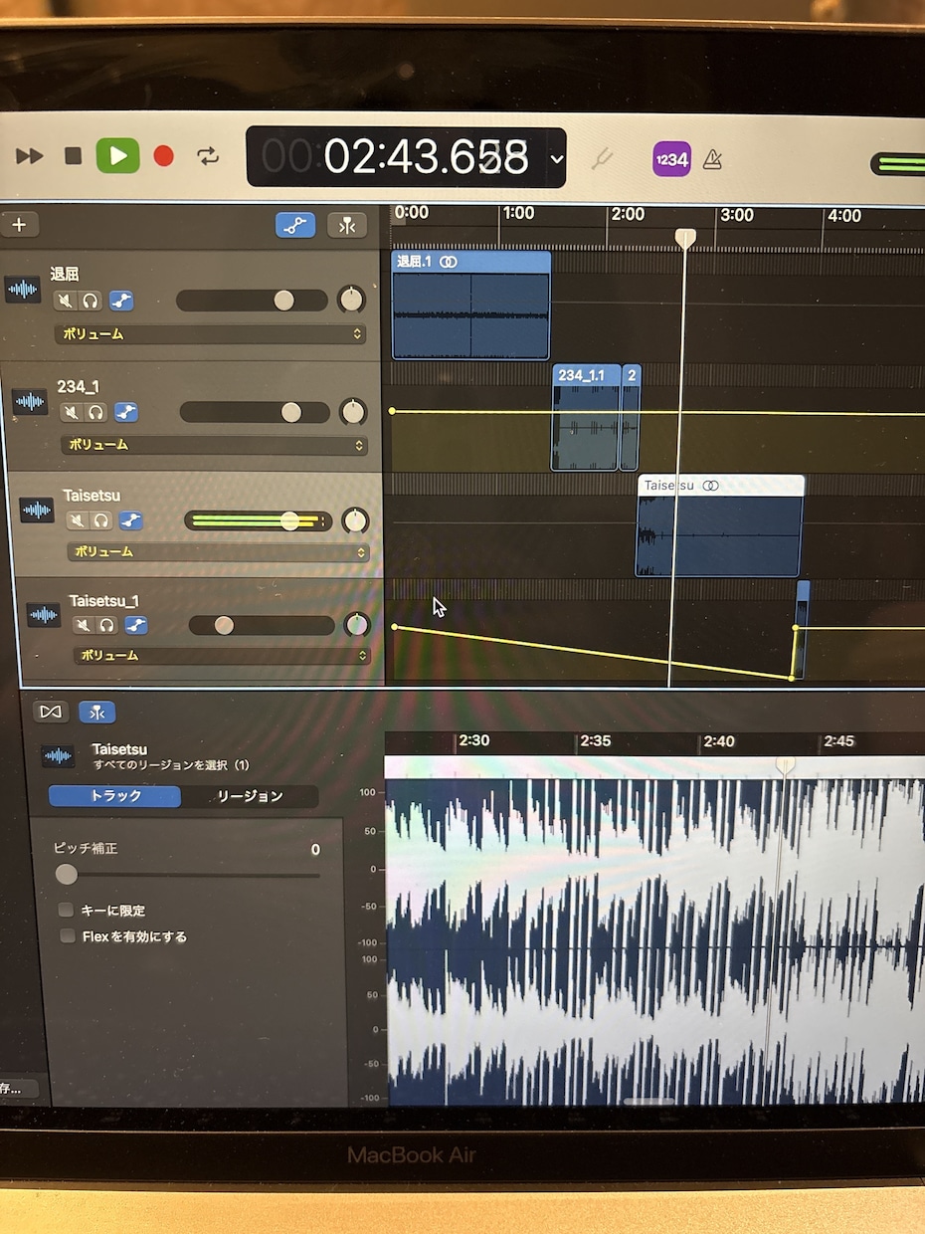Toggle automation on the 234_1 track
Viewport: 925px width, 1234px height.
[125, 412]
